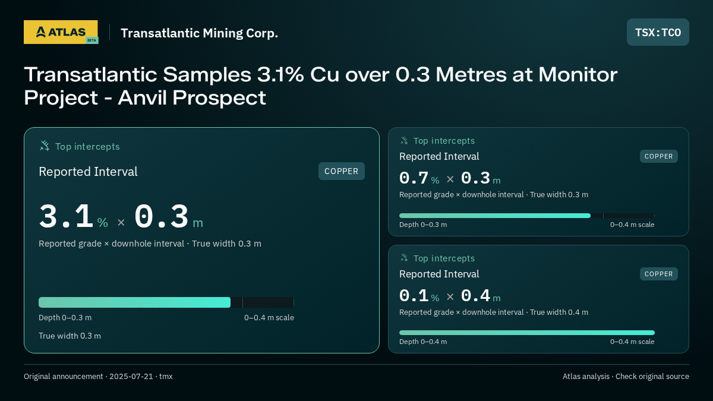Screen dimensions: 713x401
Task: Click the depth bar in the 0.1% card
Action: (x=527, y=333)
